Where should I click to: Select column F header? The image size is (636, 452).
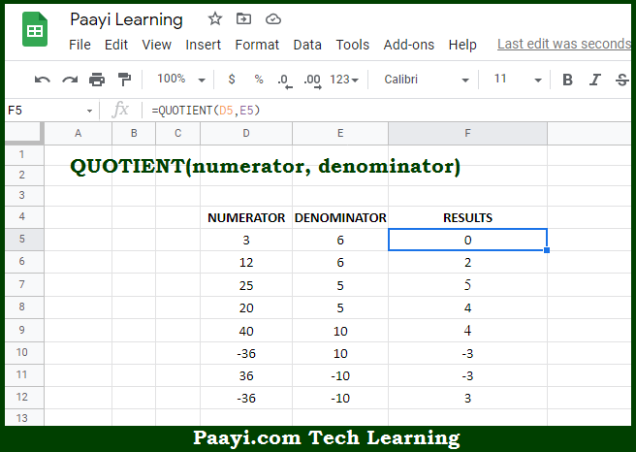467,133
